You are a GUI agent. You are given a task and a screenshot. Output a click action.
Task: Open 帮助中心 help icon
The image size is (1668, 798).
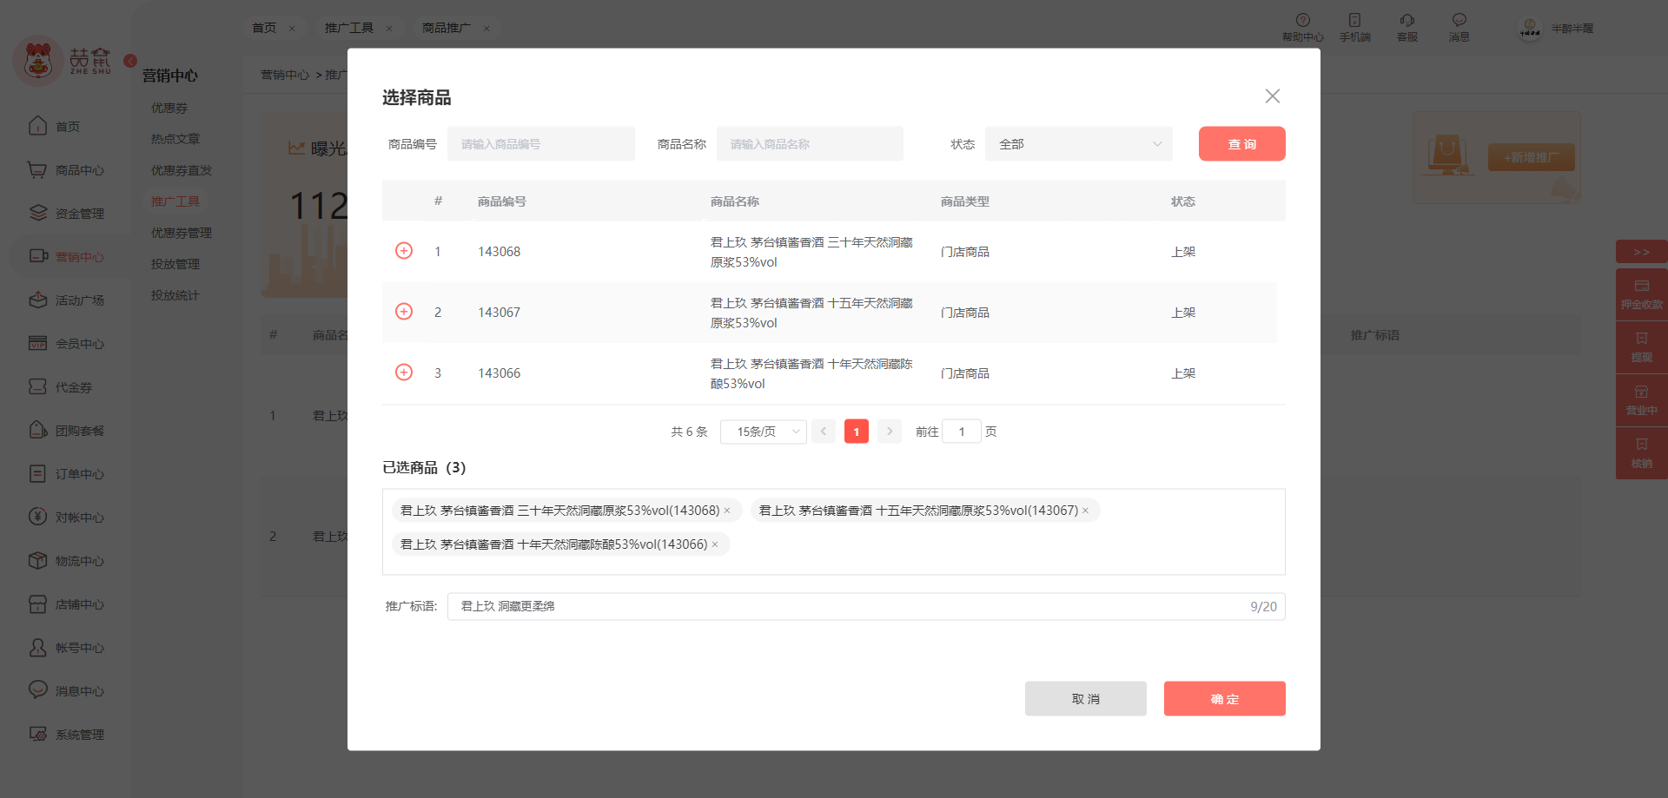pyautogui.click(x=1302, y=27)
